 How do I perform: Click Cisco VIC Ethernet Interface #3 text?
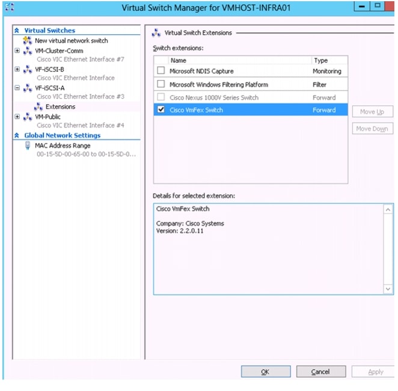pos(81,96)
